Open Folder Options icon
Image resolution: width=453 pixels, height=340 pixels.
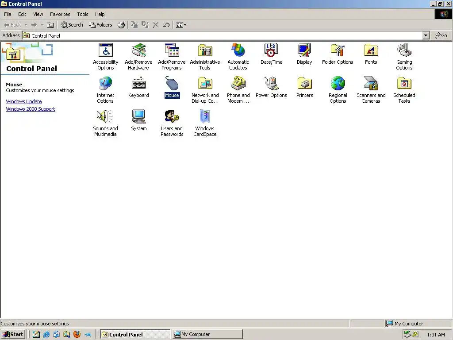[338, 54]
